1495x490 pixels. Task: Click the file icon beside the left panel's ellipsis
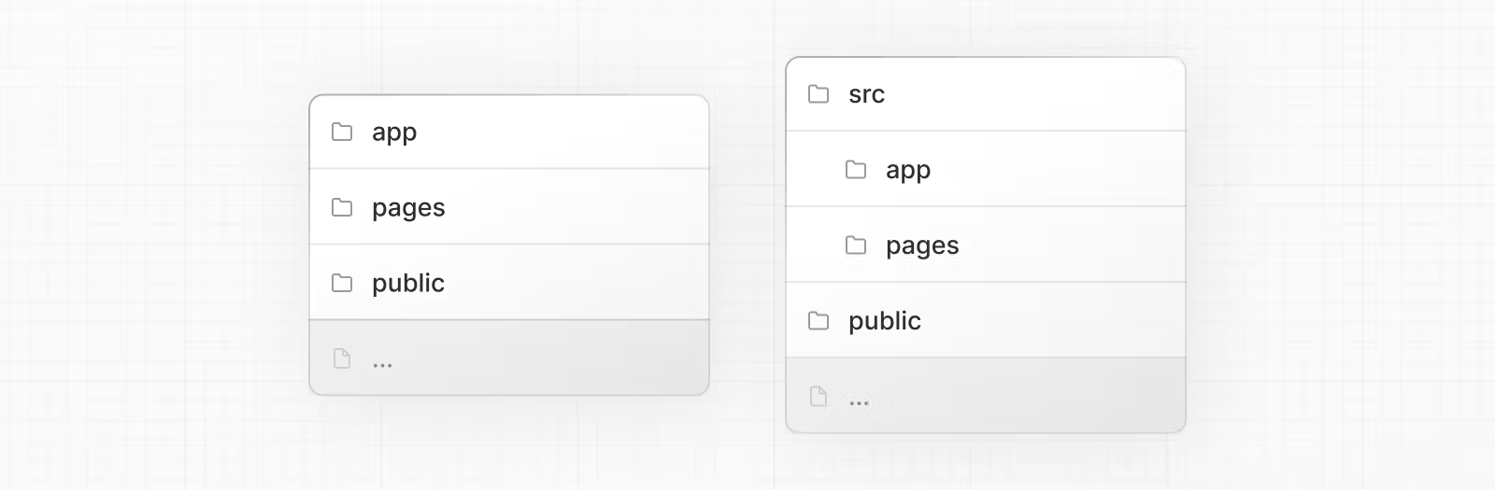click(x=342, y=358)
